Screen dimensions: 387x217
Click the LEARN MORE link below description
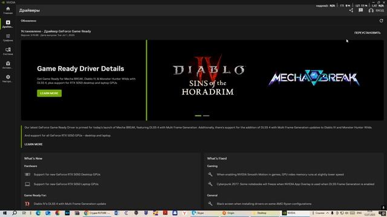coord(34,144)
